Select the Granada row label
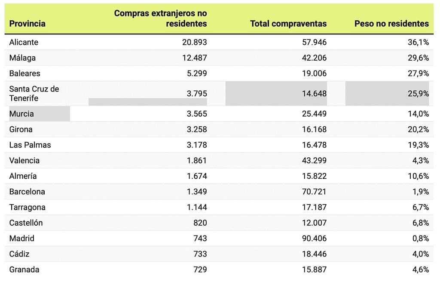 pyautogui.click(x=24, y=270)
